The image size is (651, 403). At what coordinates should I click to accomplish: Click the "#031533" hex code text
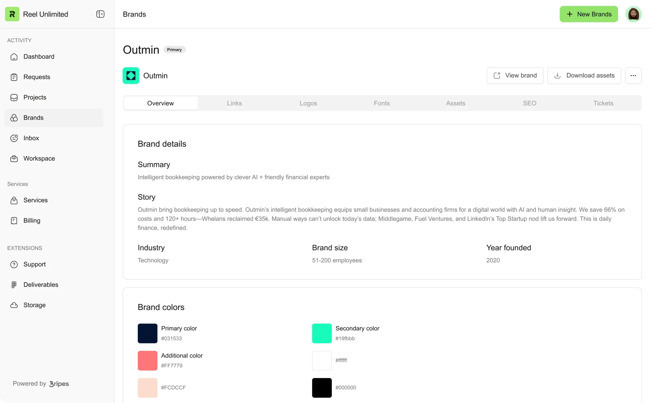coord(171,338)
